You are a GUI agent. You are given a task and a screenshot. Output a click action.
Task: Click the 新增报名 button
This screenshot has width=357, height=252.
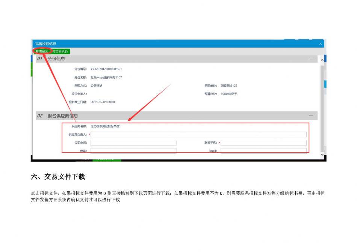42,51
